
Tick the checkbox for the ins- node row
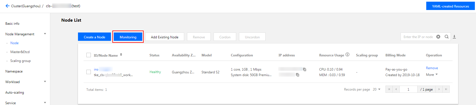click(x=89, y=72)
